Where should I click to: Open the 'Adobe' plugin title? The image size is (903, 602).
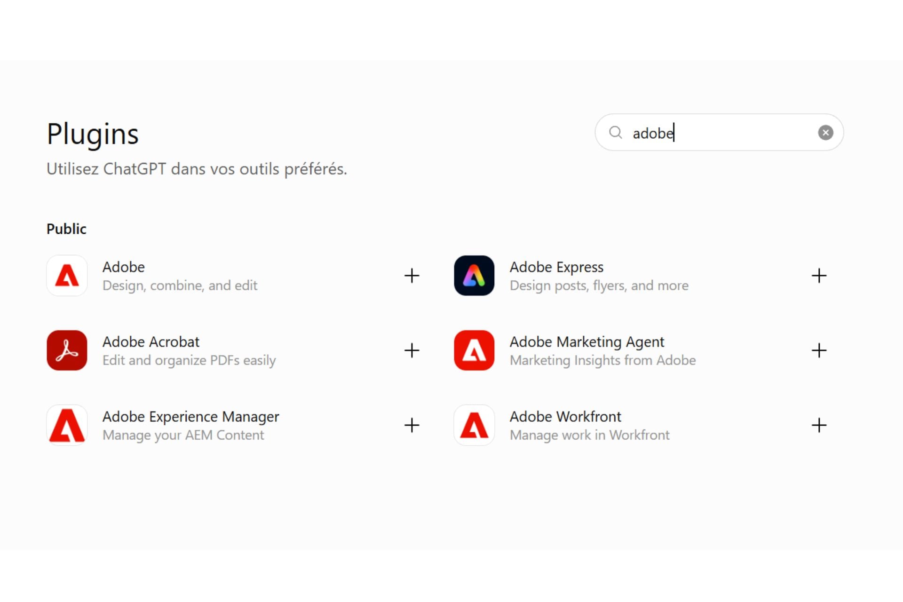click(x=124, y=267)
